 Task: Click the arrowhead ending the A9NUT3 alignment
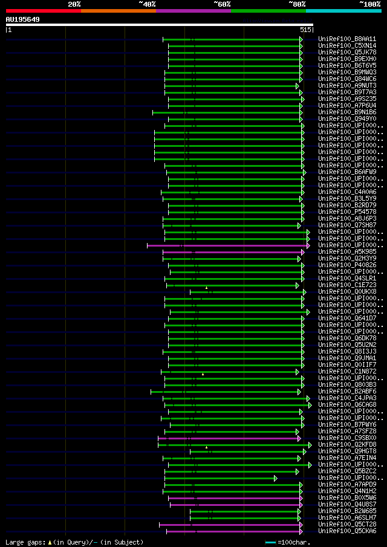pyautogui.click(x=298, y=86)
